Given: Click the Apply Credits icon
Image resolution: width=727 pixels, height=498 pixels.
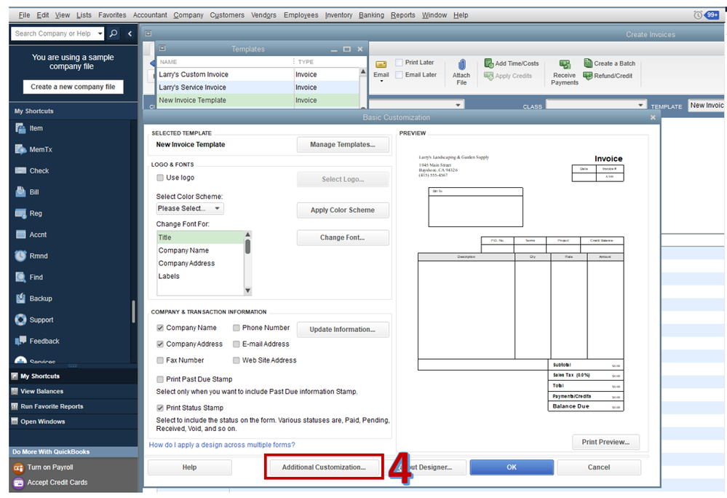Looking at the screenshot, I should coord(489,76).
